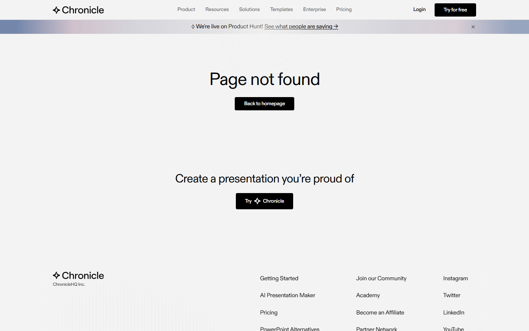Open the Product menu
The image size is (529, 331).
click(x=186, y=10)
